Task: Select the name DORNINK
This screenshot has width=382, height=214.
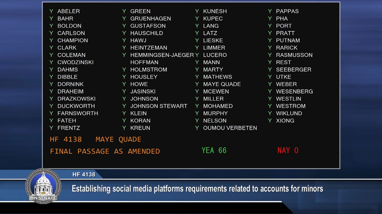Action: [x=71, y=84]
